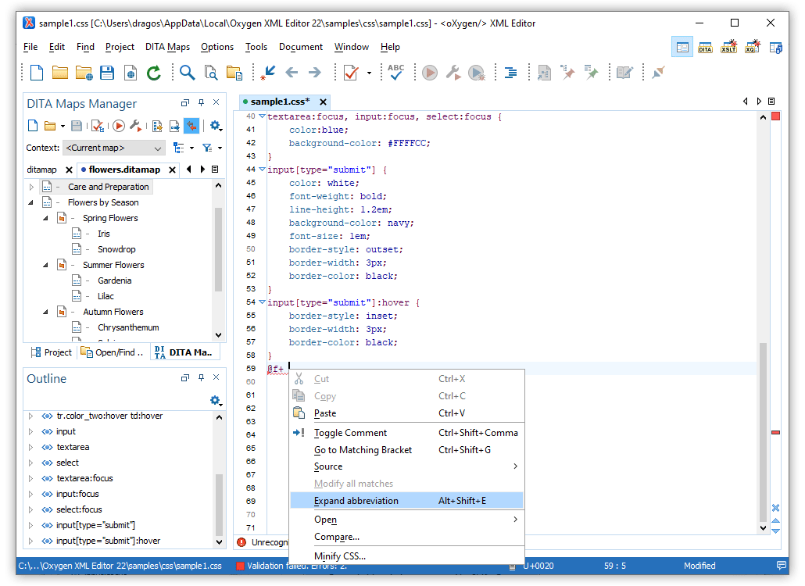
Task: Collapse the Summer Flowers node
Action: (x=45, y=265)
